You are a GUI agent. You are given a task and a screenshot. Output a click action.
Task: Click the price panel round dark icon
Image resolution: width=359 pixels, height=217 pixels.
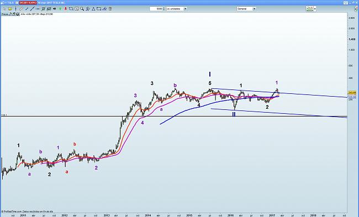tap(18, 14)
